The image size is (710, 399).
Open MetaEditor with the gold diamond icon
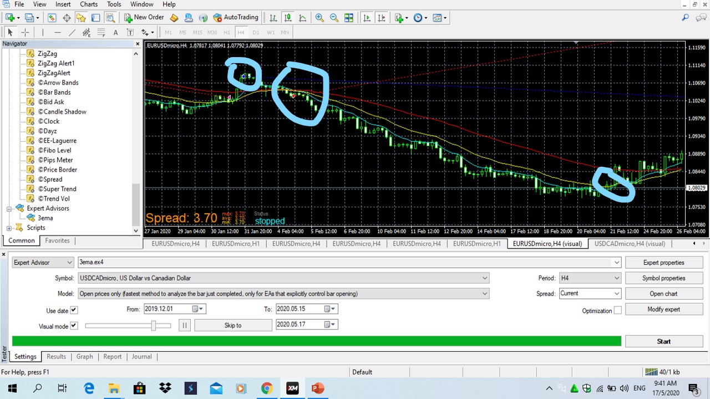point(174,18)
